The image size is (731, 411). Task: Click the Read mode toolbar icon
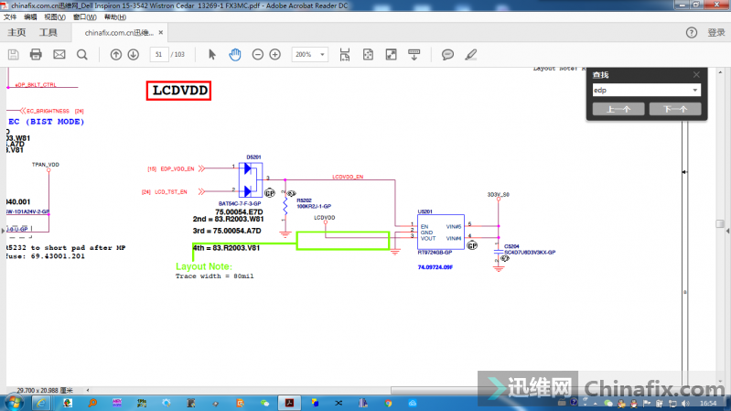point(414,55)
